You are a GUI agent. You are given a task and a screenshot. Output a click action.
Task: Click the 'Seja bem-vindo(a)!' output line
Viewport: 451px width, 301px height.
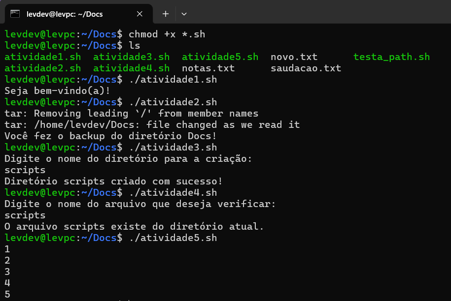pyautogui.click(x=58, y=91)
